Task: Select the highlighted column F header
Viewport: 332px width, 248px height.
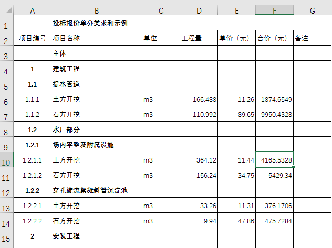Action: point(274,10)
